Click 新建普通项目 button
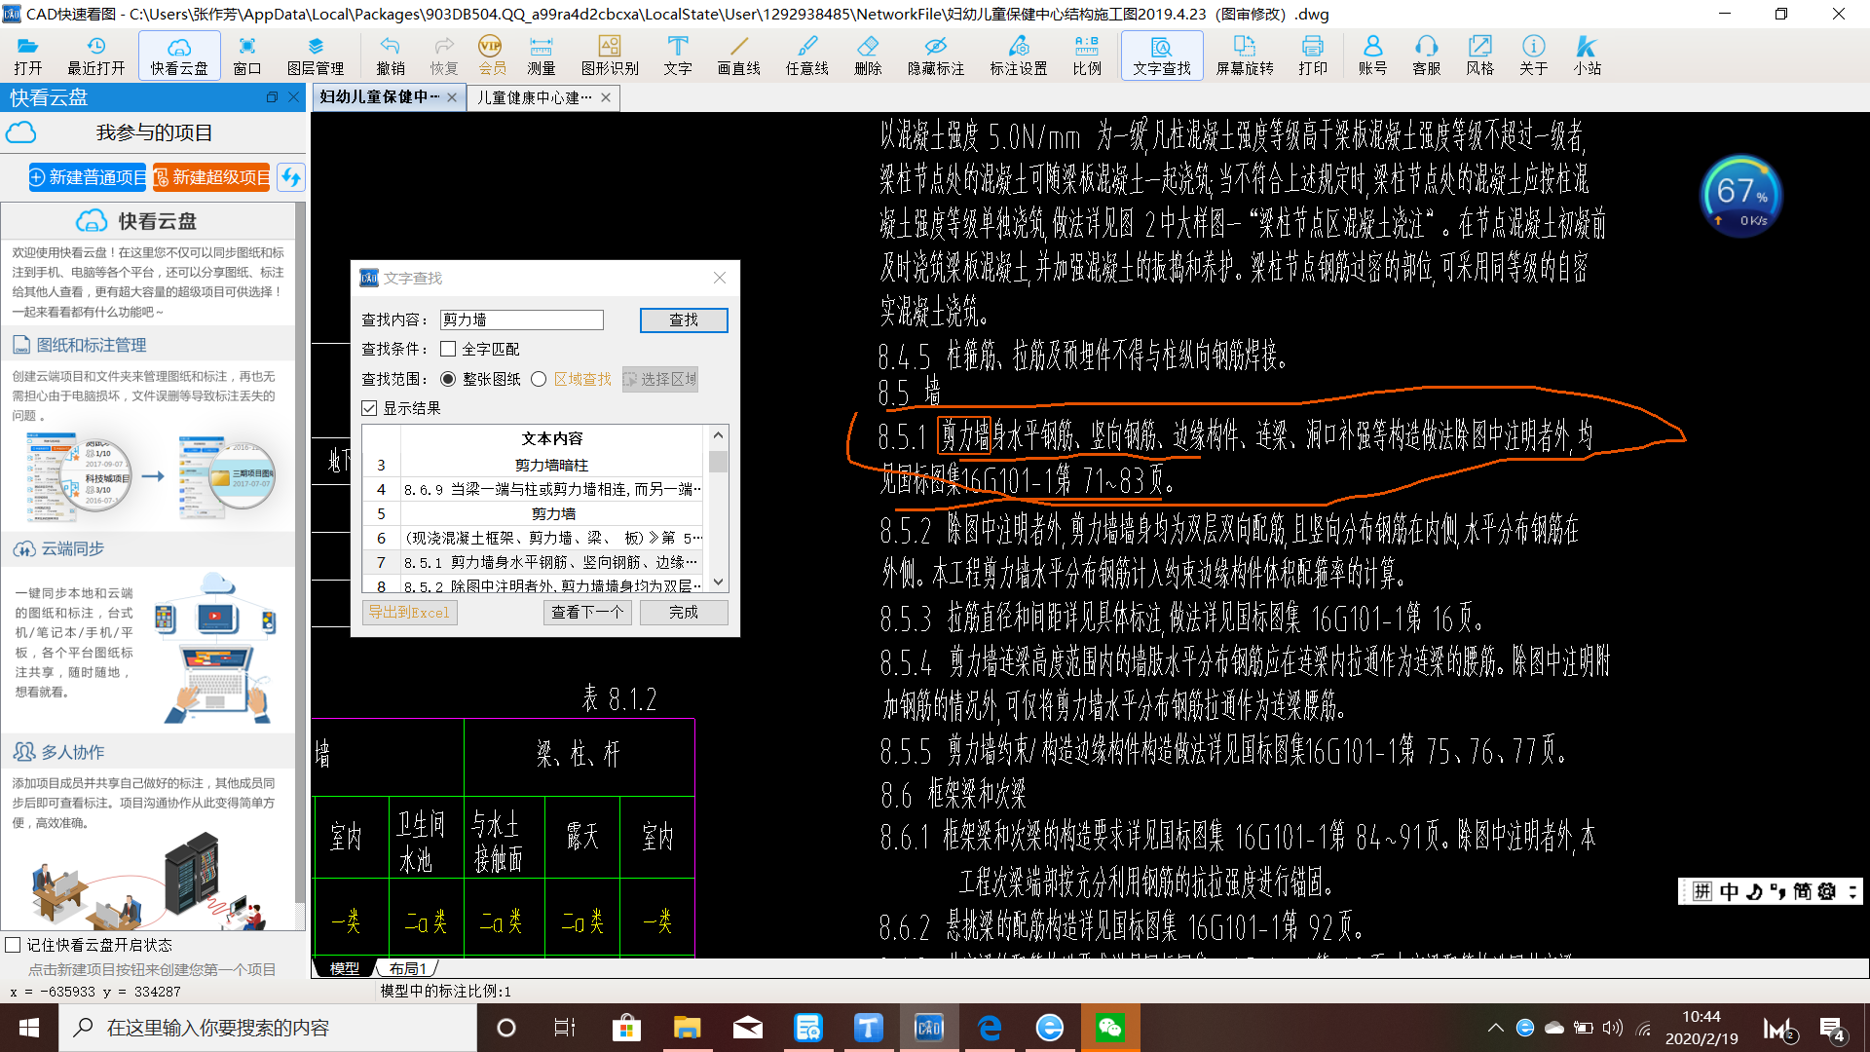This screenshot has height=1052, width=1870. pyautogui.click(x=88, y=177)
